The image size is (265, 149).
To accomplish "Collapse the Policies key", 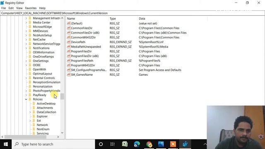I will pyautogui.click(x=26, y=99).
